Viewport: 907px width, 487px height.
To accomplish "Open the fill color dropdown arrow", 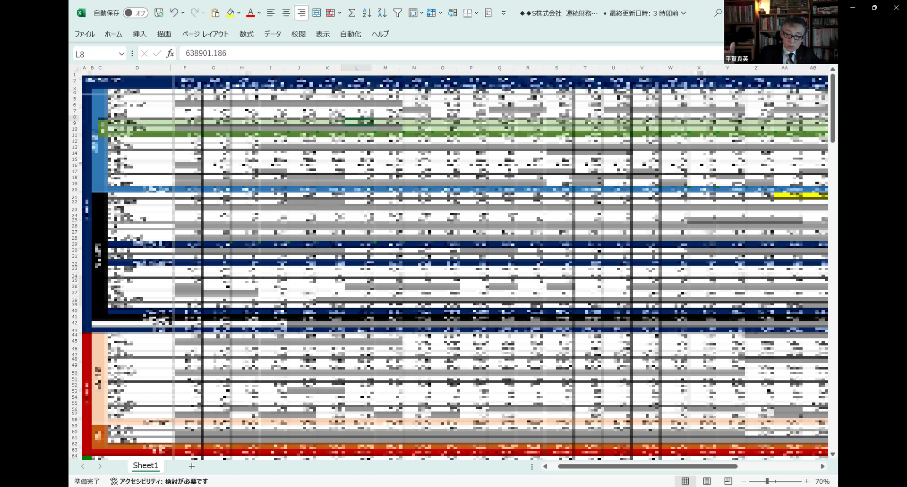I will 239,13.
